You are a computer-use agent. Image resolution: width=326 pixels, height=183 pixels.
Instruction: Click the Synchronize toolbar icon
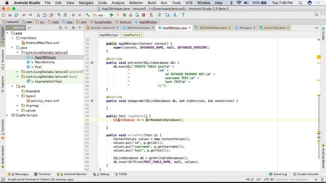16,15
